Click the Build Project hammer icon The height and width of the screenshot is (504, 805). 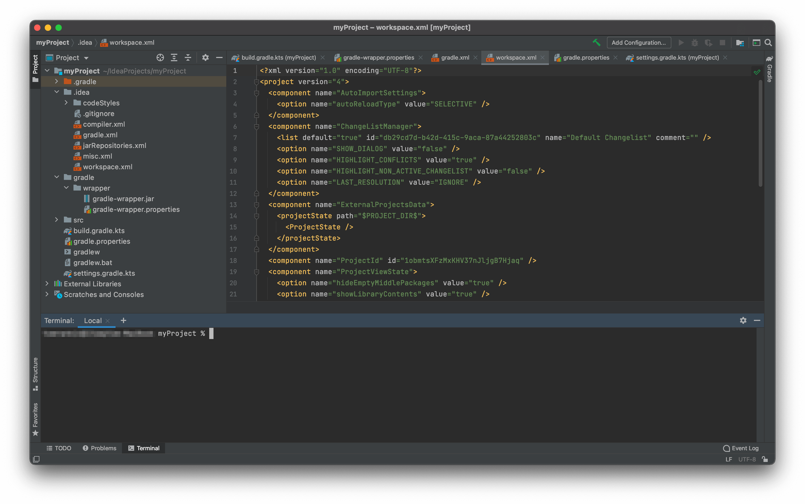pyautogui.click(x=596, y=43)
